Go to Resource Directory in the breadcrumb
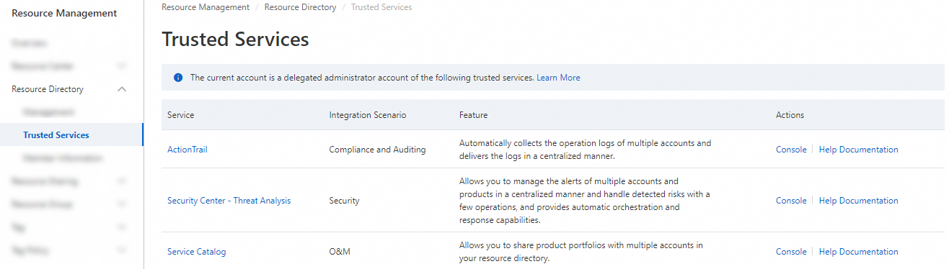This screenshot has height=269, width=949. (300, 7)
